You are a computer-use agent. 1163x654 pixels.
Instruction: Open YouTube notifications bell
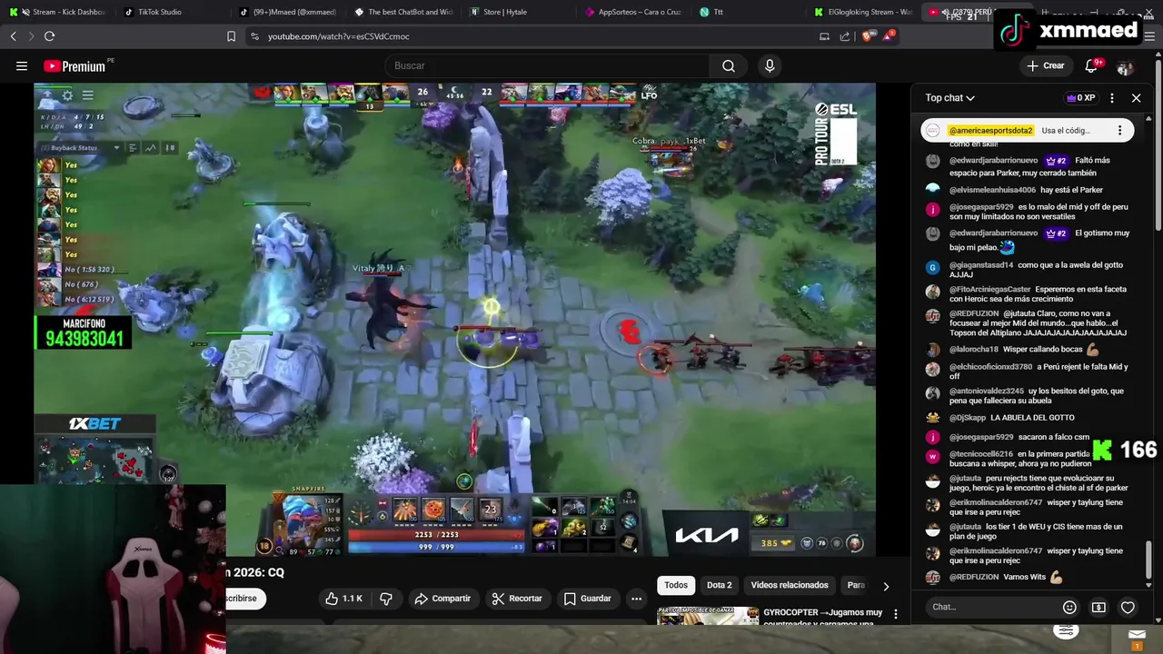click(1092, 65)
